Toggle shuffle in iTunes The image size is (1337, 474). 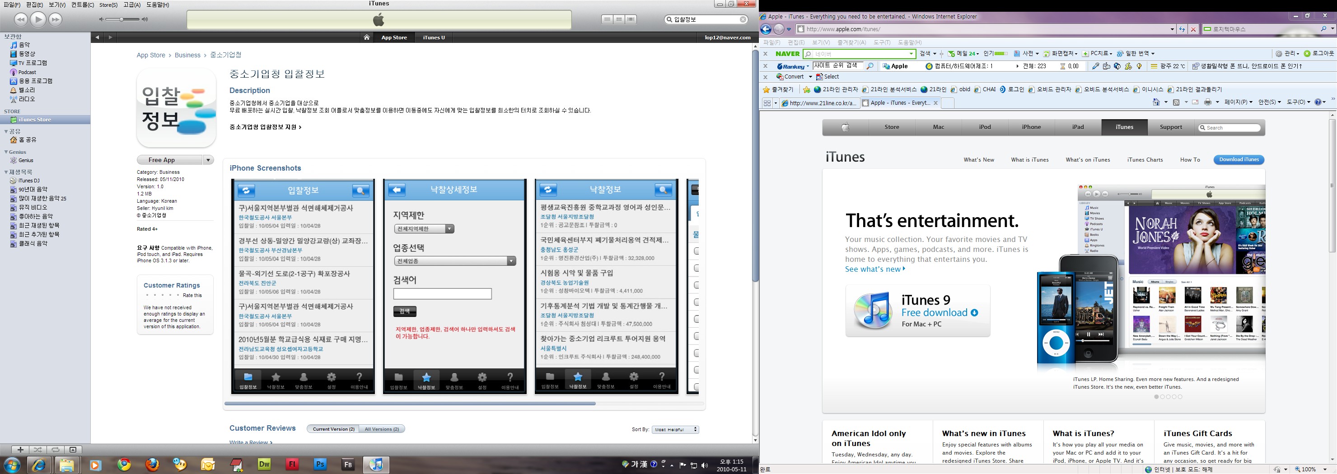coord(38,450)
